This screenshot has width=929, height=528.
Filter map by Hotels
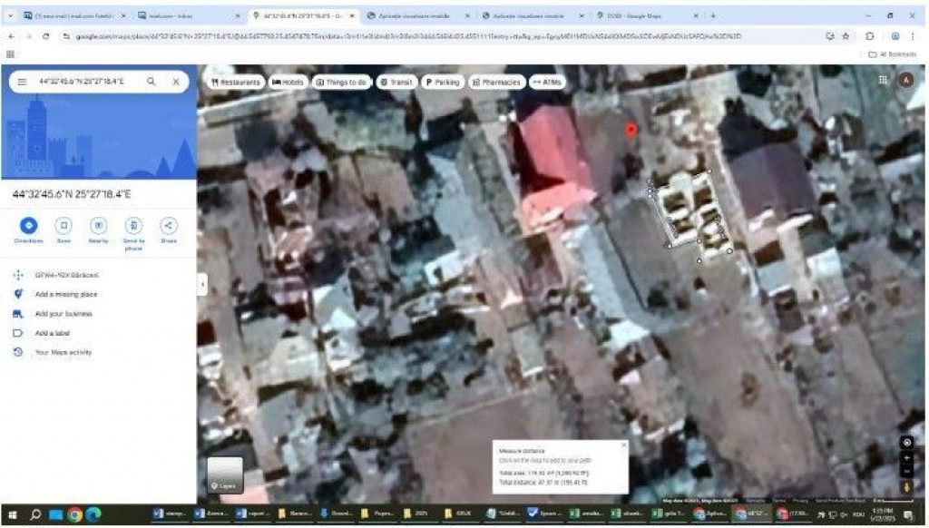(288, 82)
